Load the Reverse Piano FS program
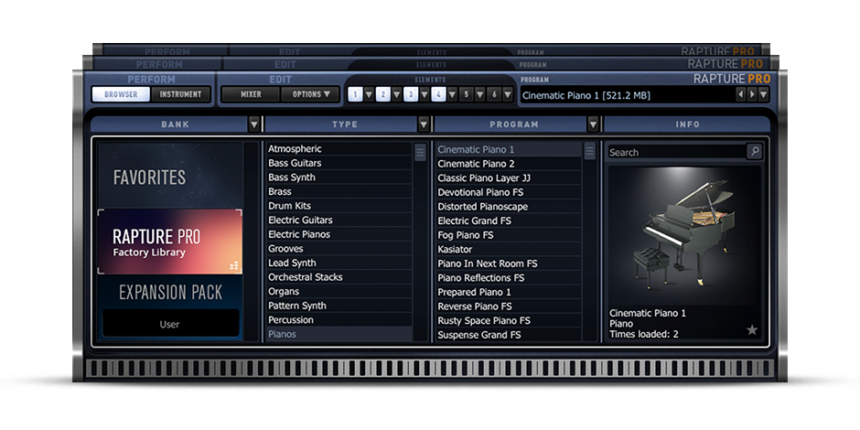 [509, 306]
